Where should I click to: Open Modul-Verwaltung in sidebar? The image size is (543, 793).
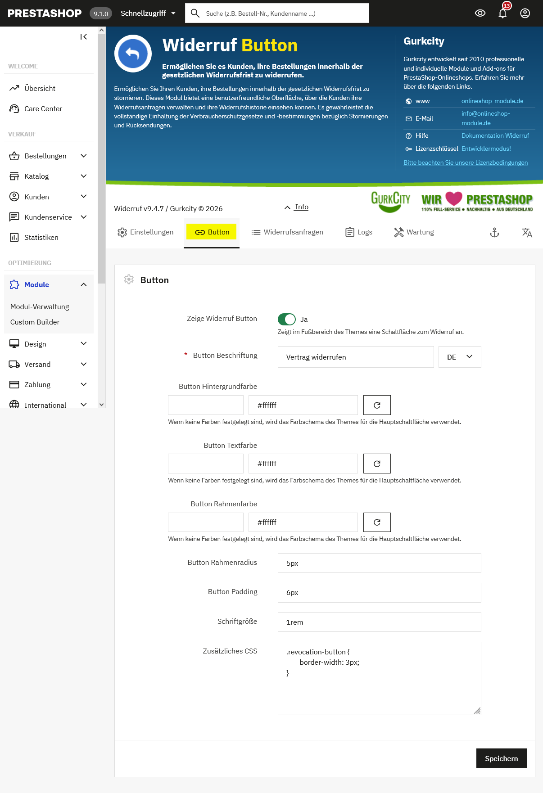[40, 306]
